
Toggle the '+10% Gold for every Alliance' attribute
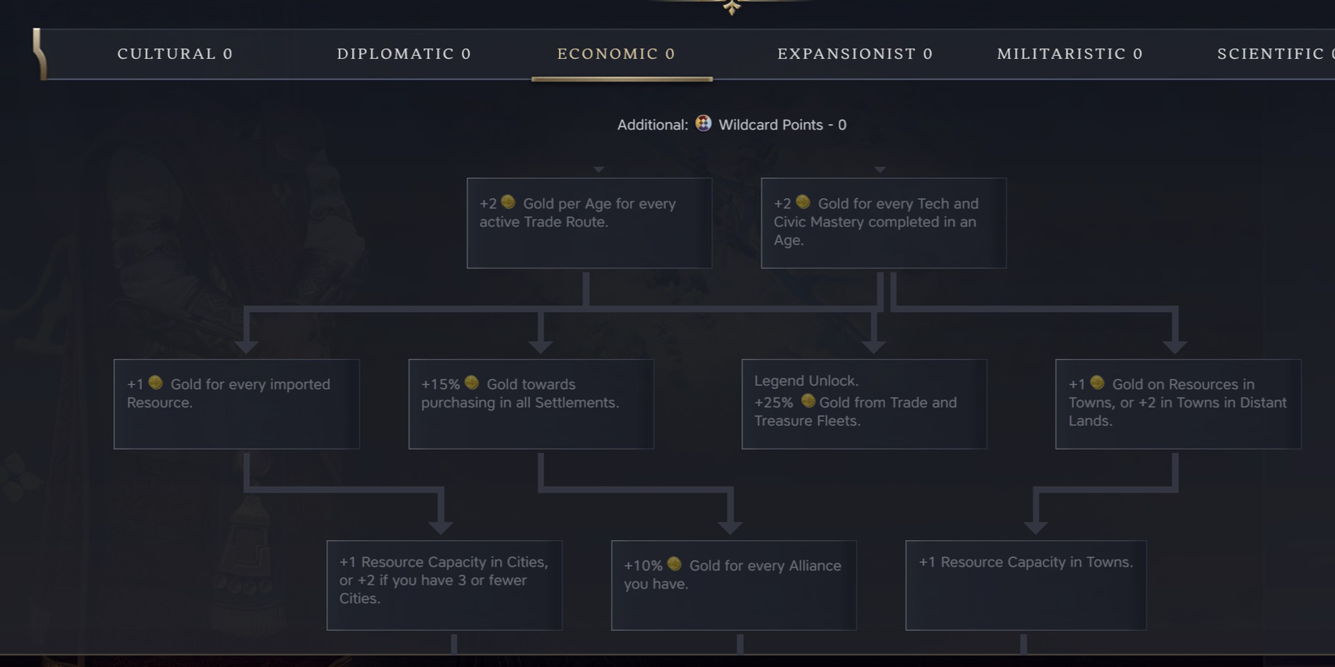point(733,585)
